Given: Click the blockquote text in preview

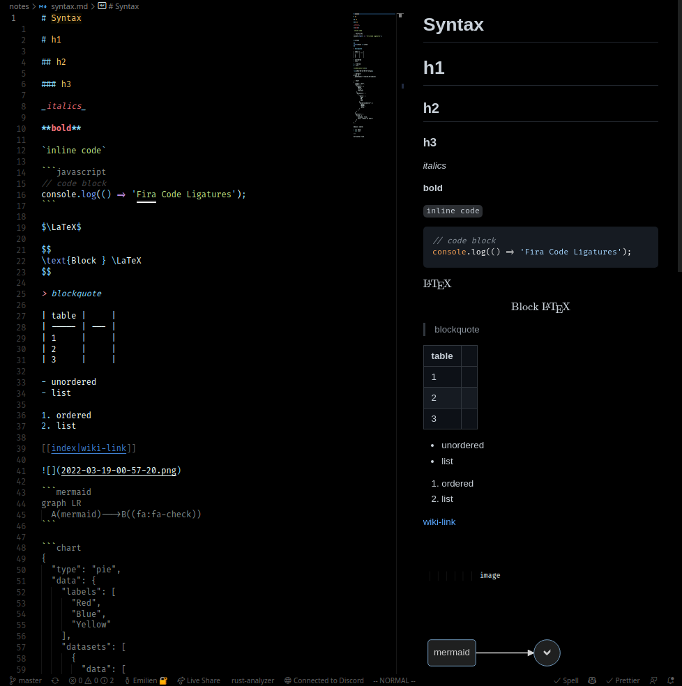Looking at the screenshot, I should 457,330.
